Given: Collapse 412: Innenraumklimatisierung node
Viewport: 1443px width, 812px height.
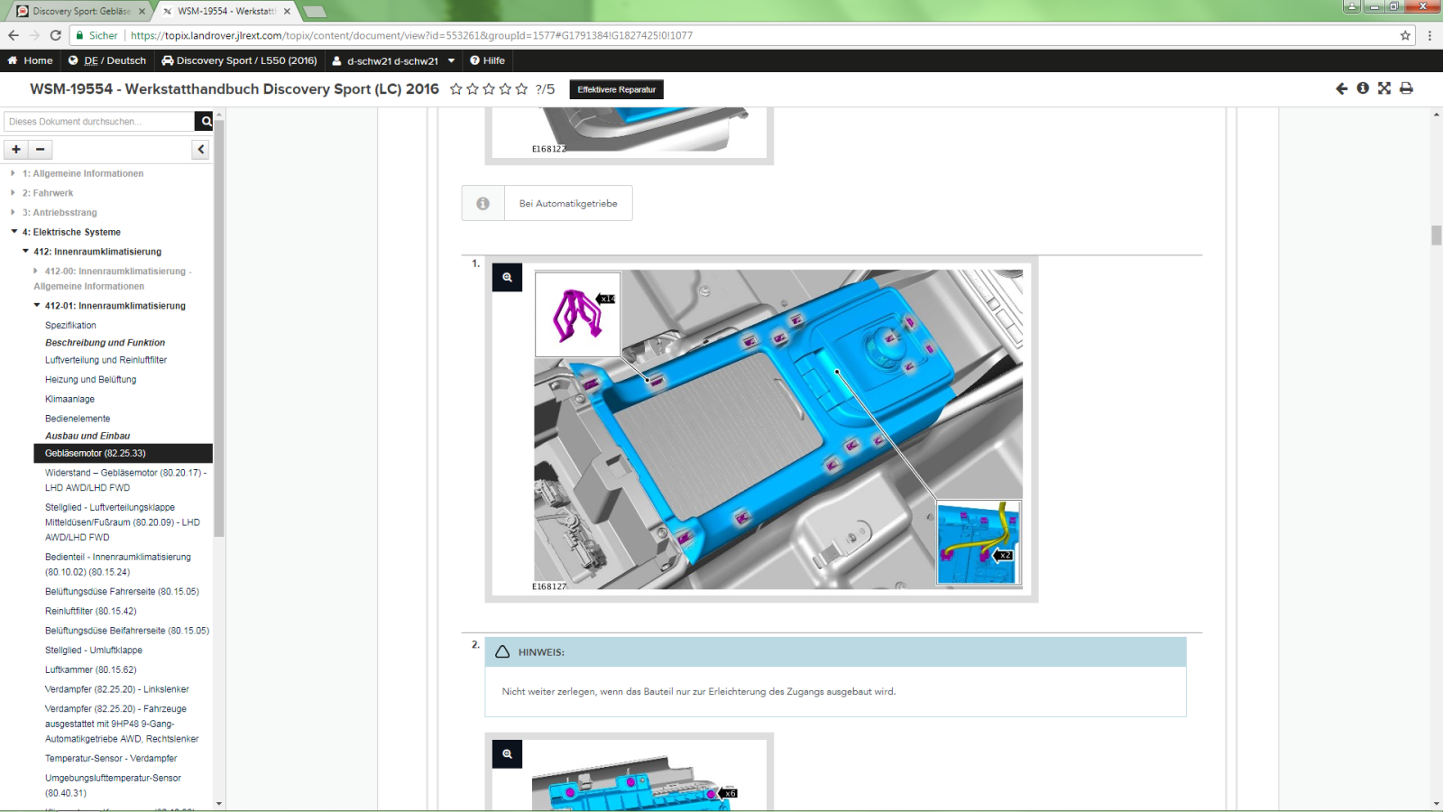Looking at the screenshot, I should pos(97,252).
